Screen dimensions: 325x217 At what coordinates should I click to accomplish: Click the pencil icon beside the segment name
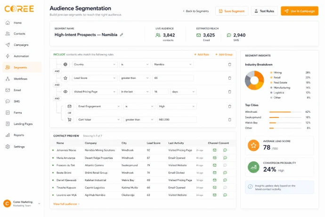[122, 35]
